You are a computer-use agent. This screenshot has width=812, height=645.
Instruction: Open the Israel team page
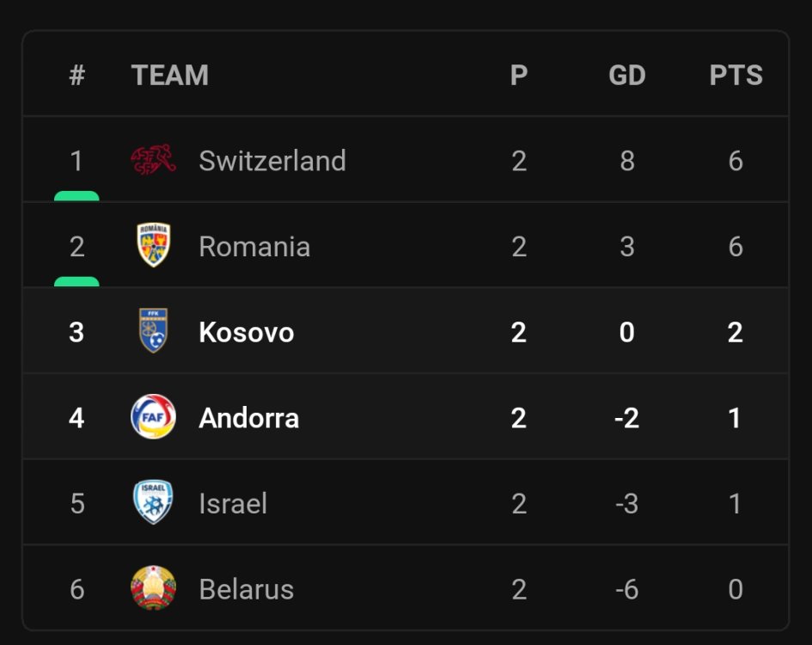tap(232, 503)
